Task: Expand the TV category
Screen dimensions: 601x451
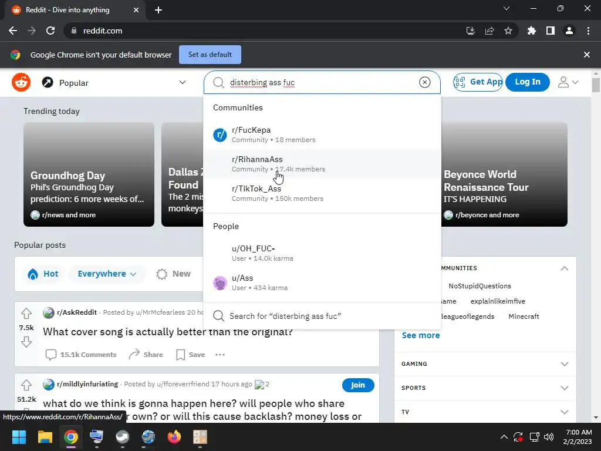Action: click(485, 412)
